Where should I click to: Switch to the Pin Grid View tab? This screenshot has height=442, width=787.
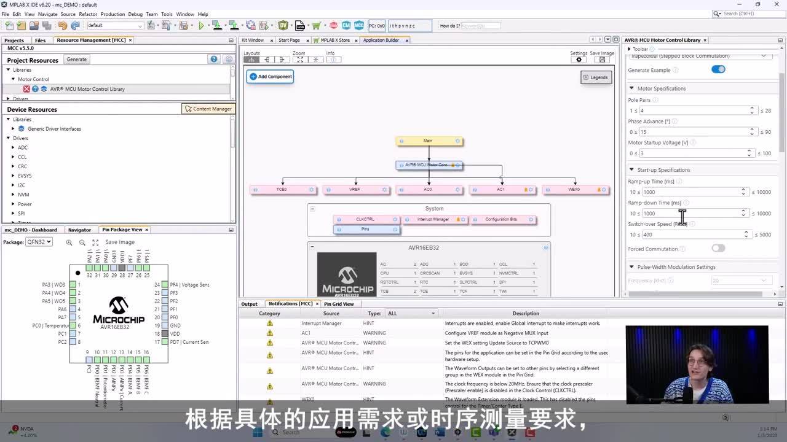click(x=339, y=304)
